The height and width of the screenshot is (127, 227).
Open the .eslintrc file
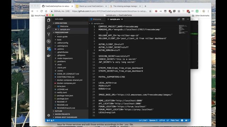pyautogui.click(x=60, y=49)
